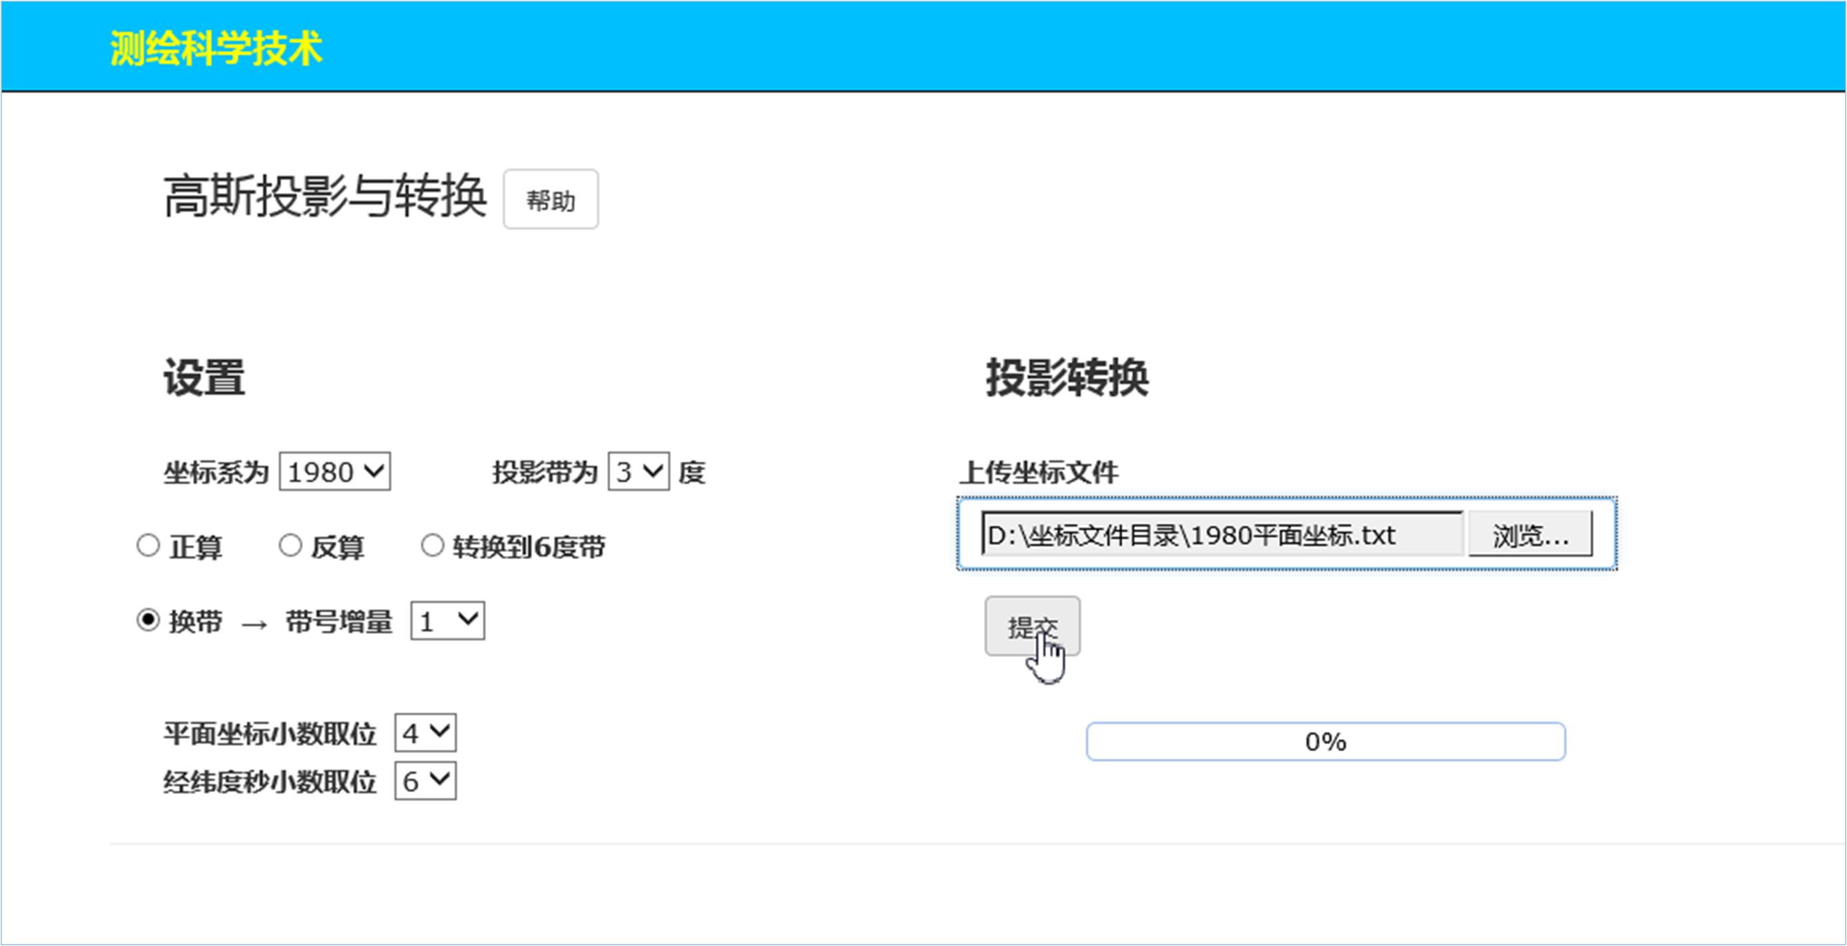Click the 测绘科学技术 site title

216,49
